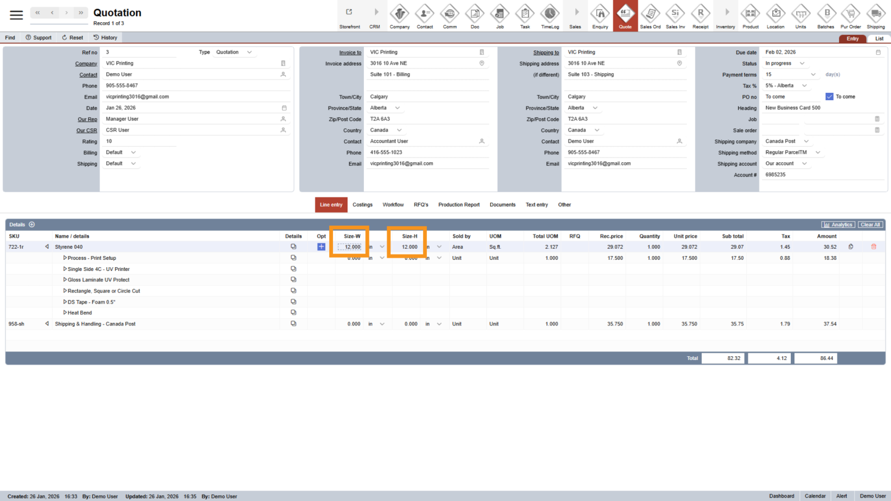Click the Due date calendar icon
This screenshot has width=891, height=501.
(x=878, y=52)
